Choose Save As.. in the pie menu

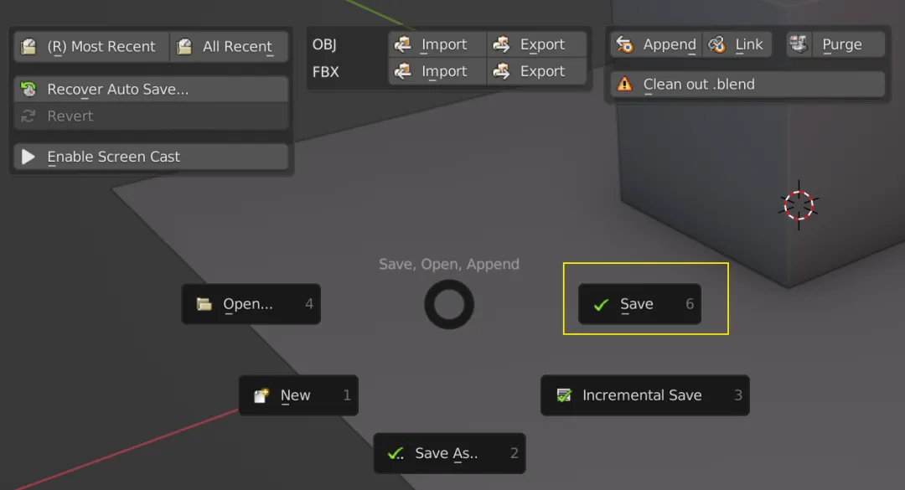coord(449,454)
